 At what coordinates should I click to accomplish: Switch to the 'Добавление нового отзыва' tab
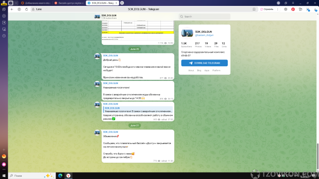[36, 3]
